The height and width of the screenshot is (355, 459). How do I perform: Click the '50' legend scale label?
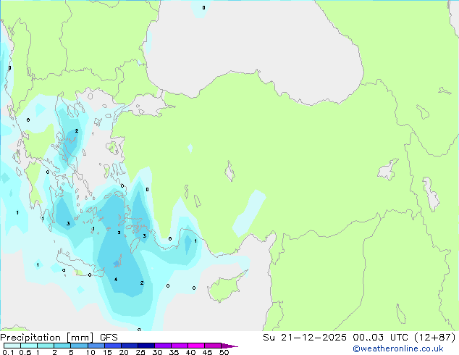point(224,352)
